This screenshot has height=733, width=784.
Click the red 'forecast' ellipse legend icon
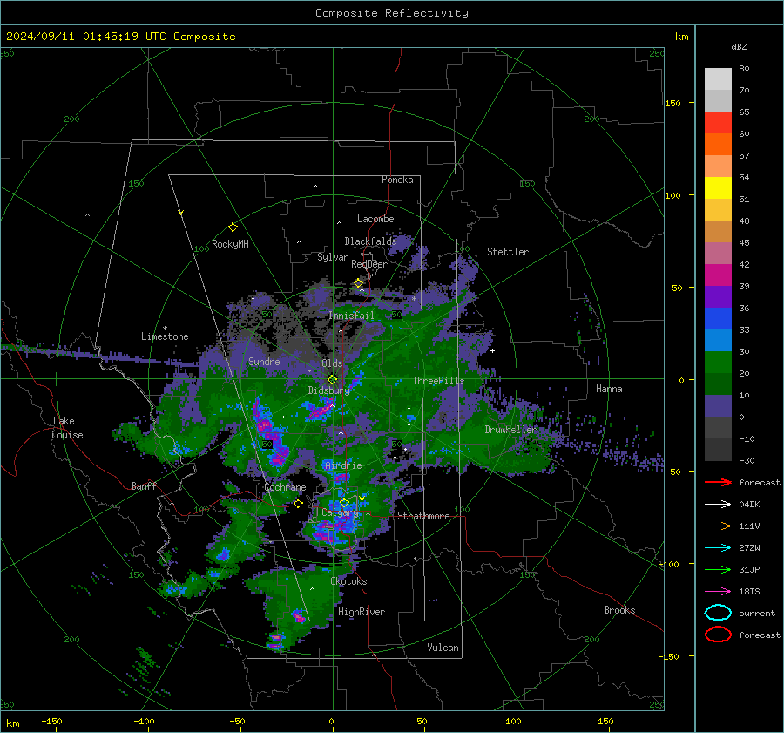point(718,635)
